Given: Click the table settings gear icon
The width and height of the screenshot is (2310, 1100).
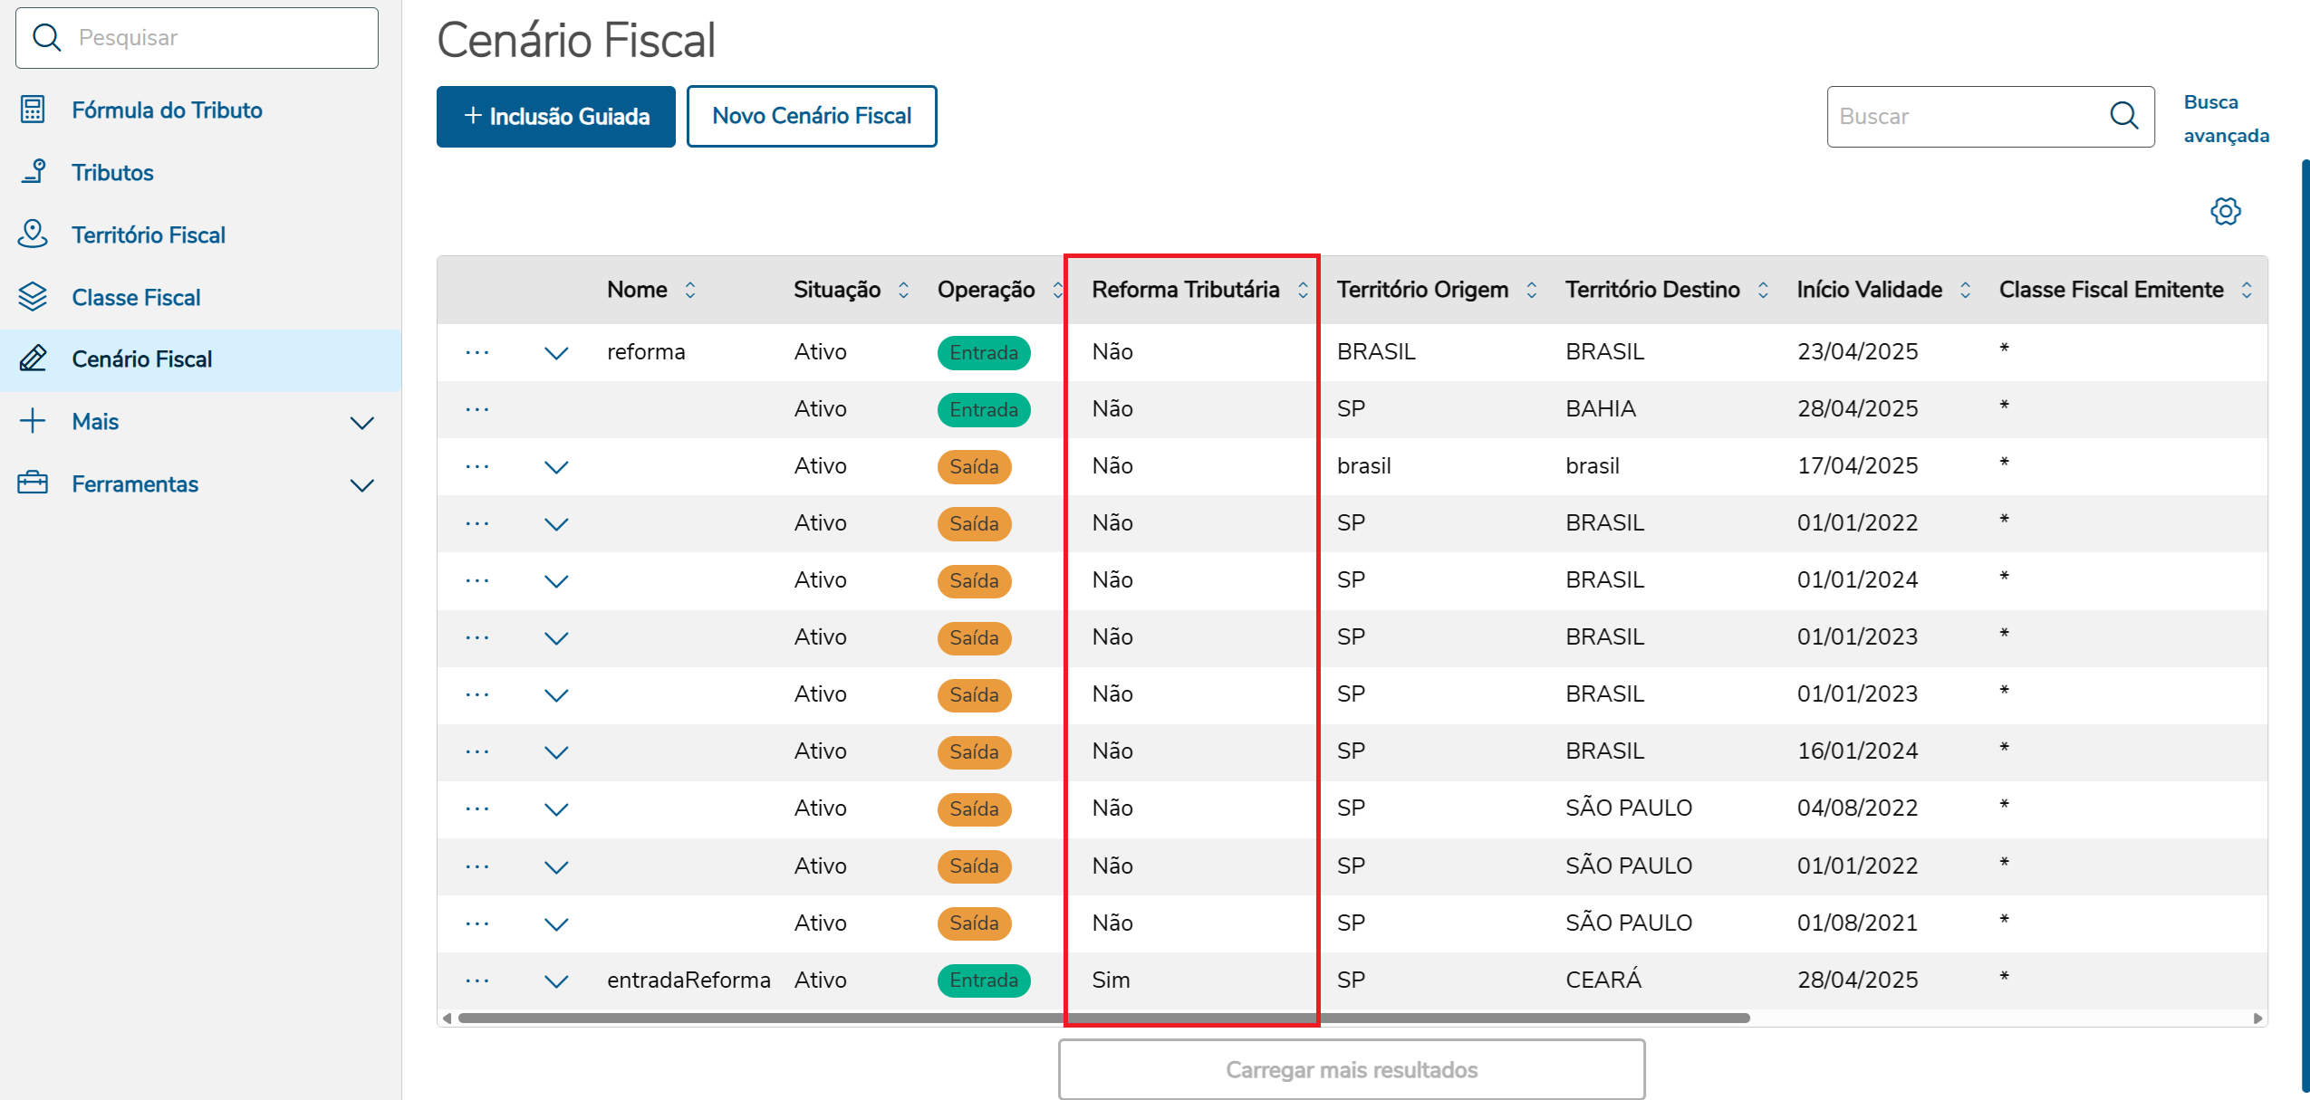Looking at the screenshot, I should (x=2225, y=211).
